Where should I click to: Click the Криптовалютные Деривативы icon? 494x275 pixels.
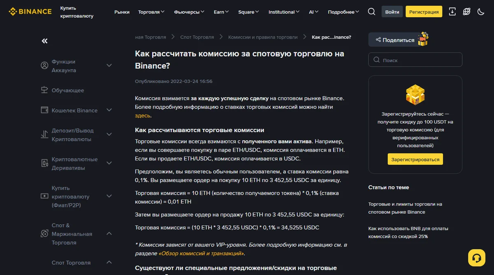(44, 163)
